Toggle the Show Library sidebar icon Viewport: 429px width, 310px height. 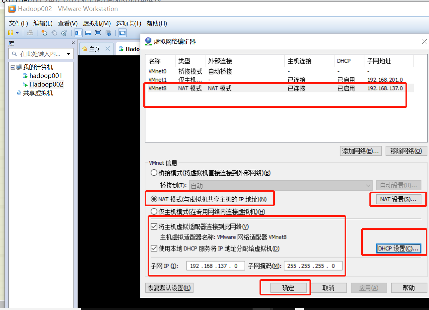78,33
